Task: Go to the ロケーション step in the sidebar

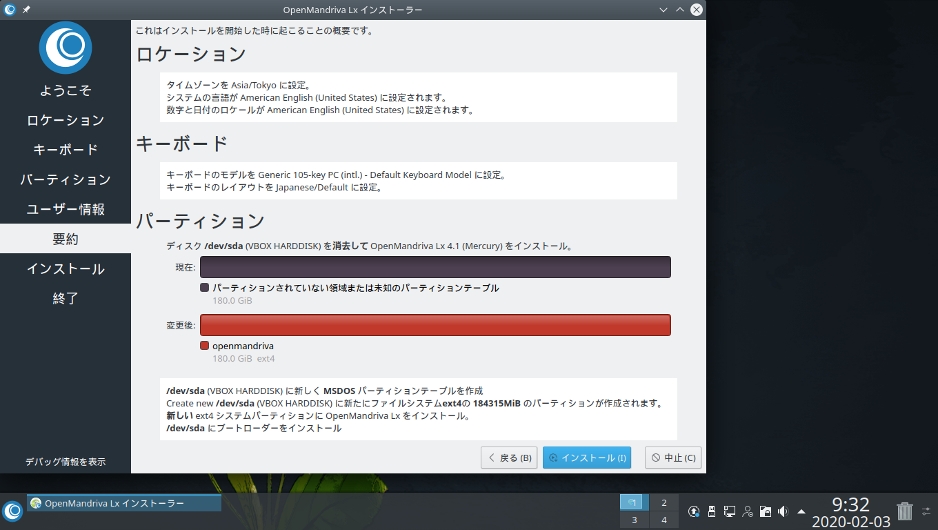Action: (x=66, y=120)
